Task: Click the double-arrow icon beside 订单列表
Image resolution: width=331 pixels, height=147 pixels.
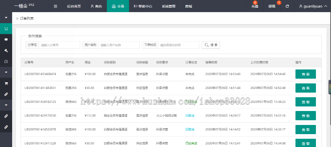Action: [17, 18]
